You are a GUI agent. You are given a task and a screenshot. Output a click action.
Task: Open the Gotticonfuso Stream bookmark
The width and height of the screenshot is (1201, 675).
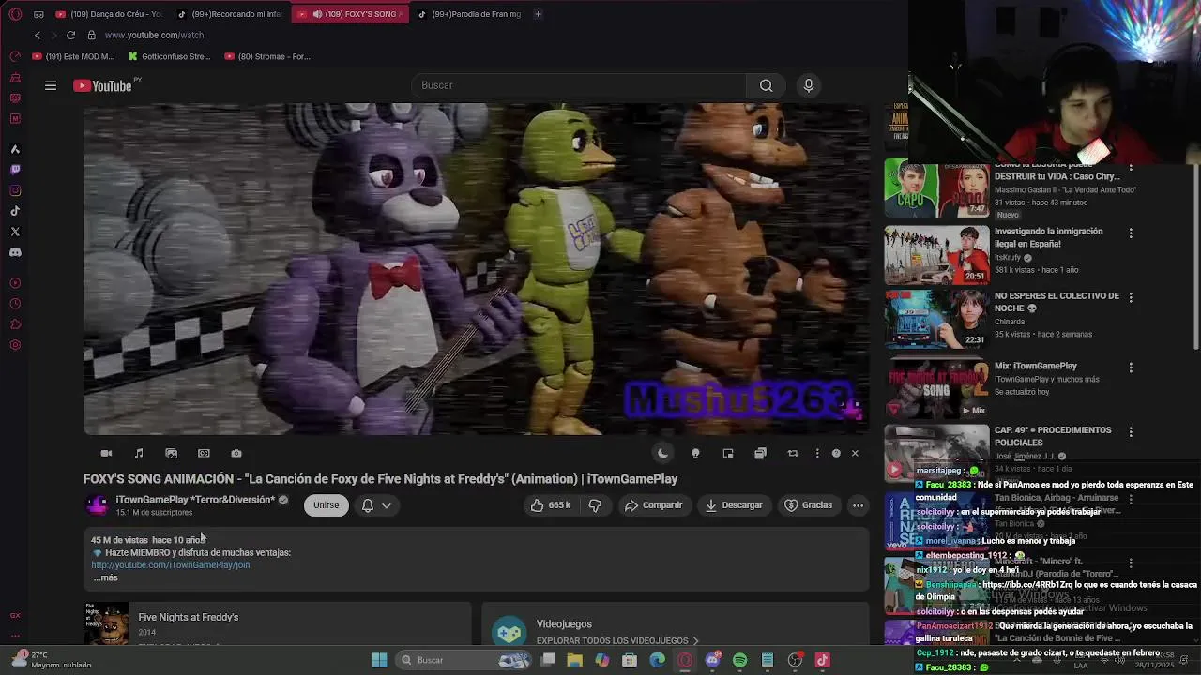tap(169, 56)
